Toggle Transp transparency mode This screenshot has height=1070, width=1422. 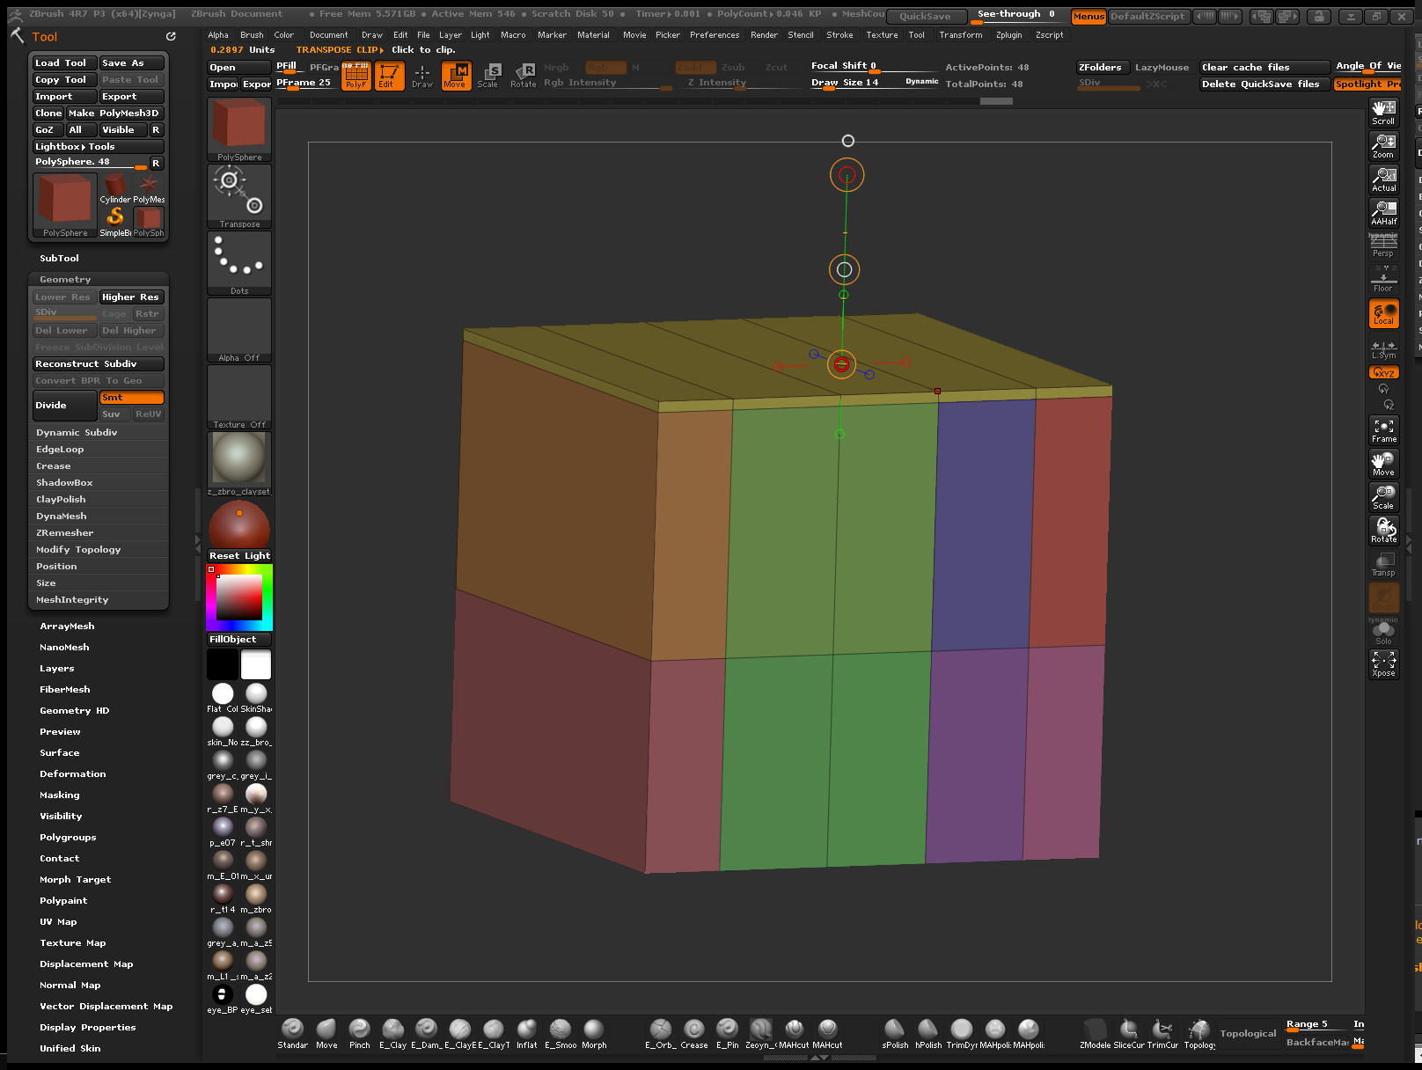tap(1383, 563)
